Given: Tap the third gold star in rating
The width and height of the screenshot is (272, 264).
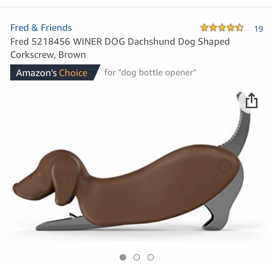Looking at the screenshot, I should [x=222, y=28].
